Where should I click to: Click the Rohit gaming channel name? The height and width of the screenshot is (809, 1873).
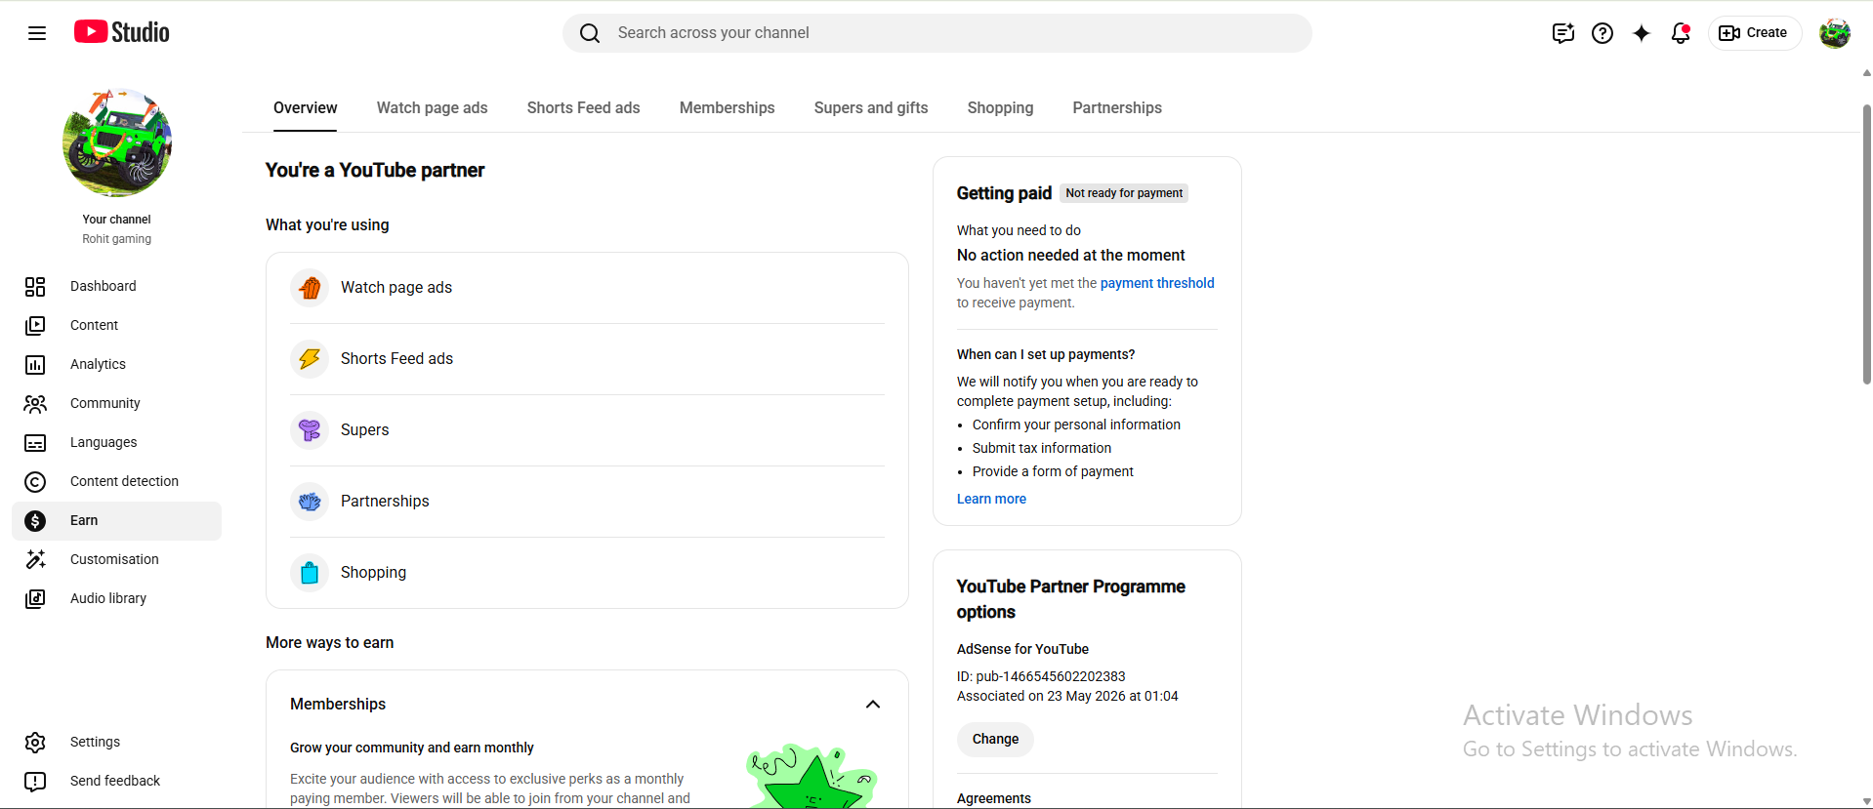point(117,239)
